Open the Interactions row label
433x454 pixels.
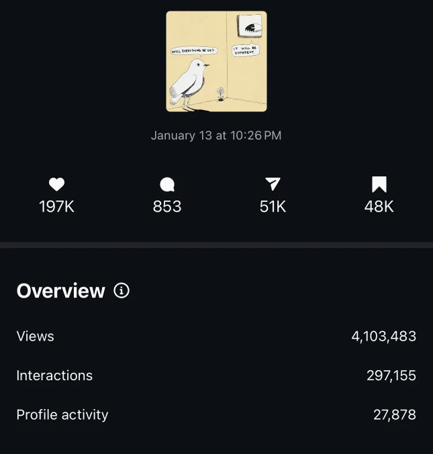coord(54,375)
